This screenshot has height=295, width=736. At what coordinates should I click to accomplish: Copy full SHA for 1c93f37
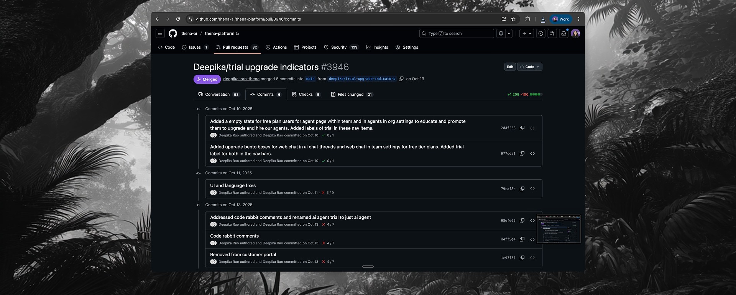pos(522,258)
